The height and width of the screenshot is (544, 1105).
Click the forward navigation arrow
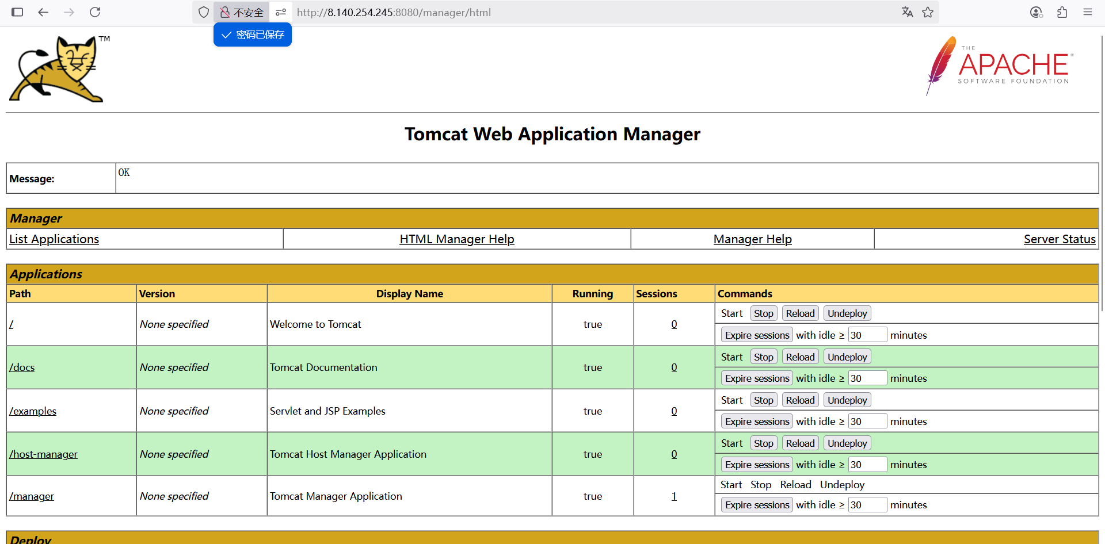(x=69, y=12)
